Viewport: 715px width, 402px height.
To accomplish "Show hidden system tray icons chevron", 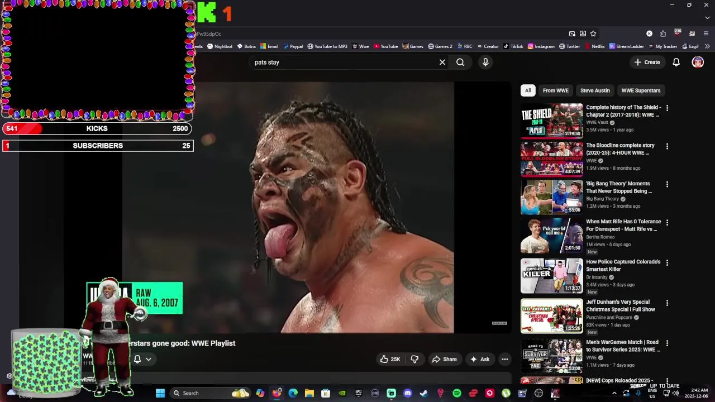I will [614, 393].
